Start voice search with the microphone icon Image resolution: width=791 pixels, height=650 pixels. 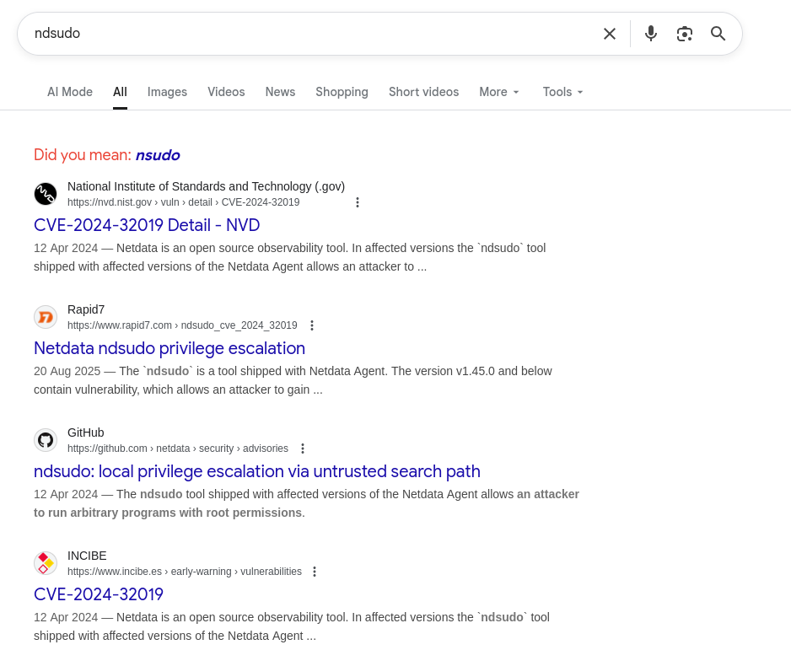click(651, 34)
